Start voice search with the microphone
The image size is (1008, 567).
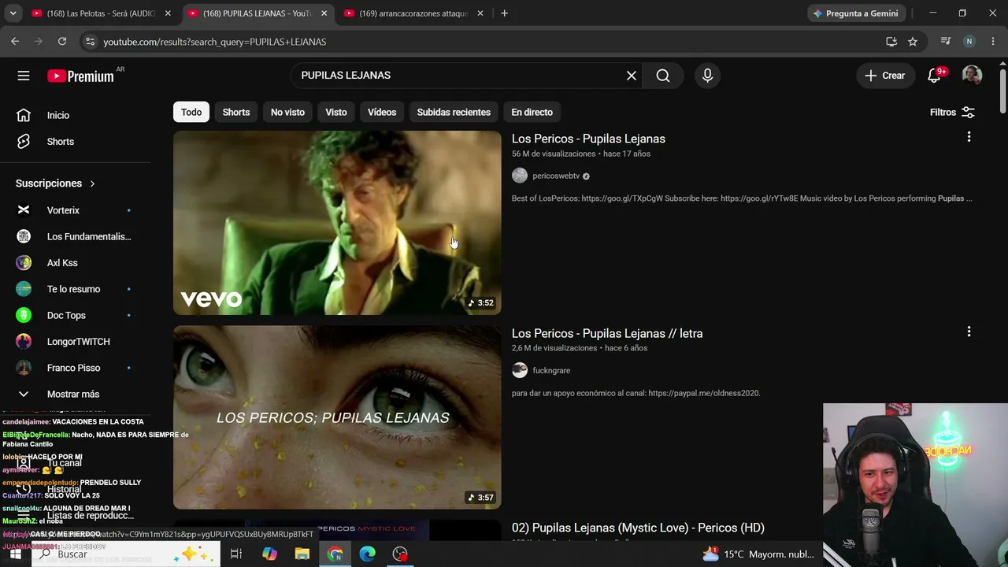coord(707,76)
